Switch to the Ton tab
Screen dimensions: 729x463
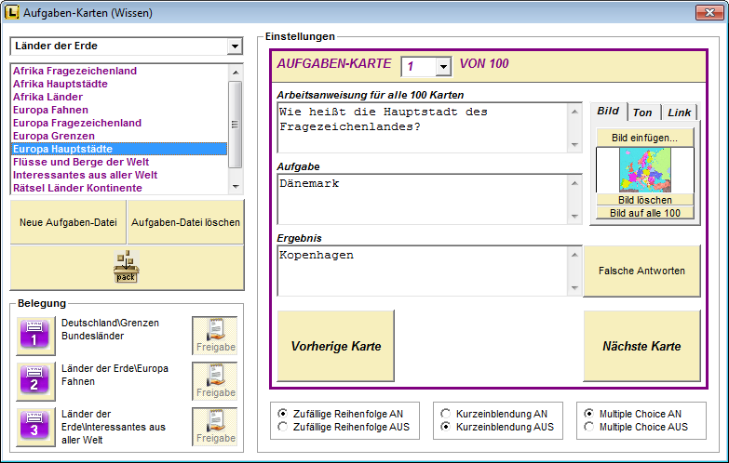pyautogui.click(x=642, y=112)
